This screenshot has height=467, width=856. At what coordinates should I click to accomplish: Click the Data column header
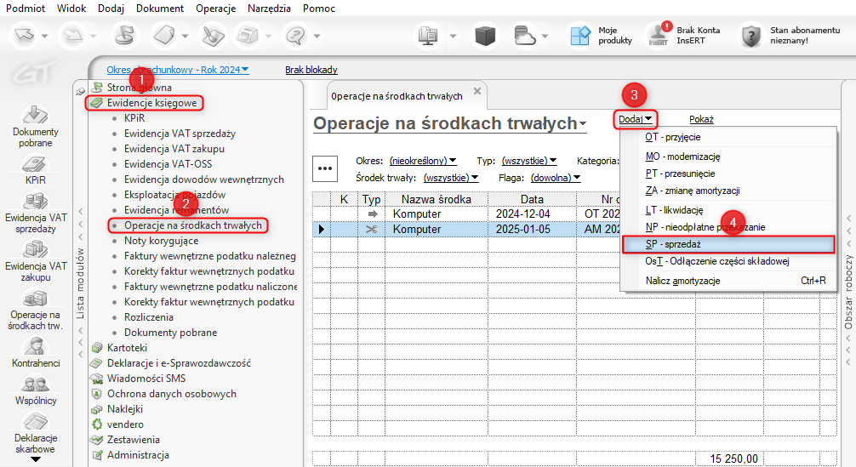532,199
